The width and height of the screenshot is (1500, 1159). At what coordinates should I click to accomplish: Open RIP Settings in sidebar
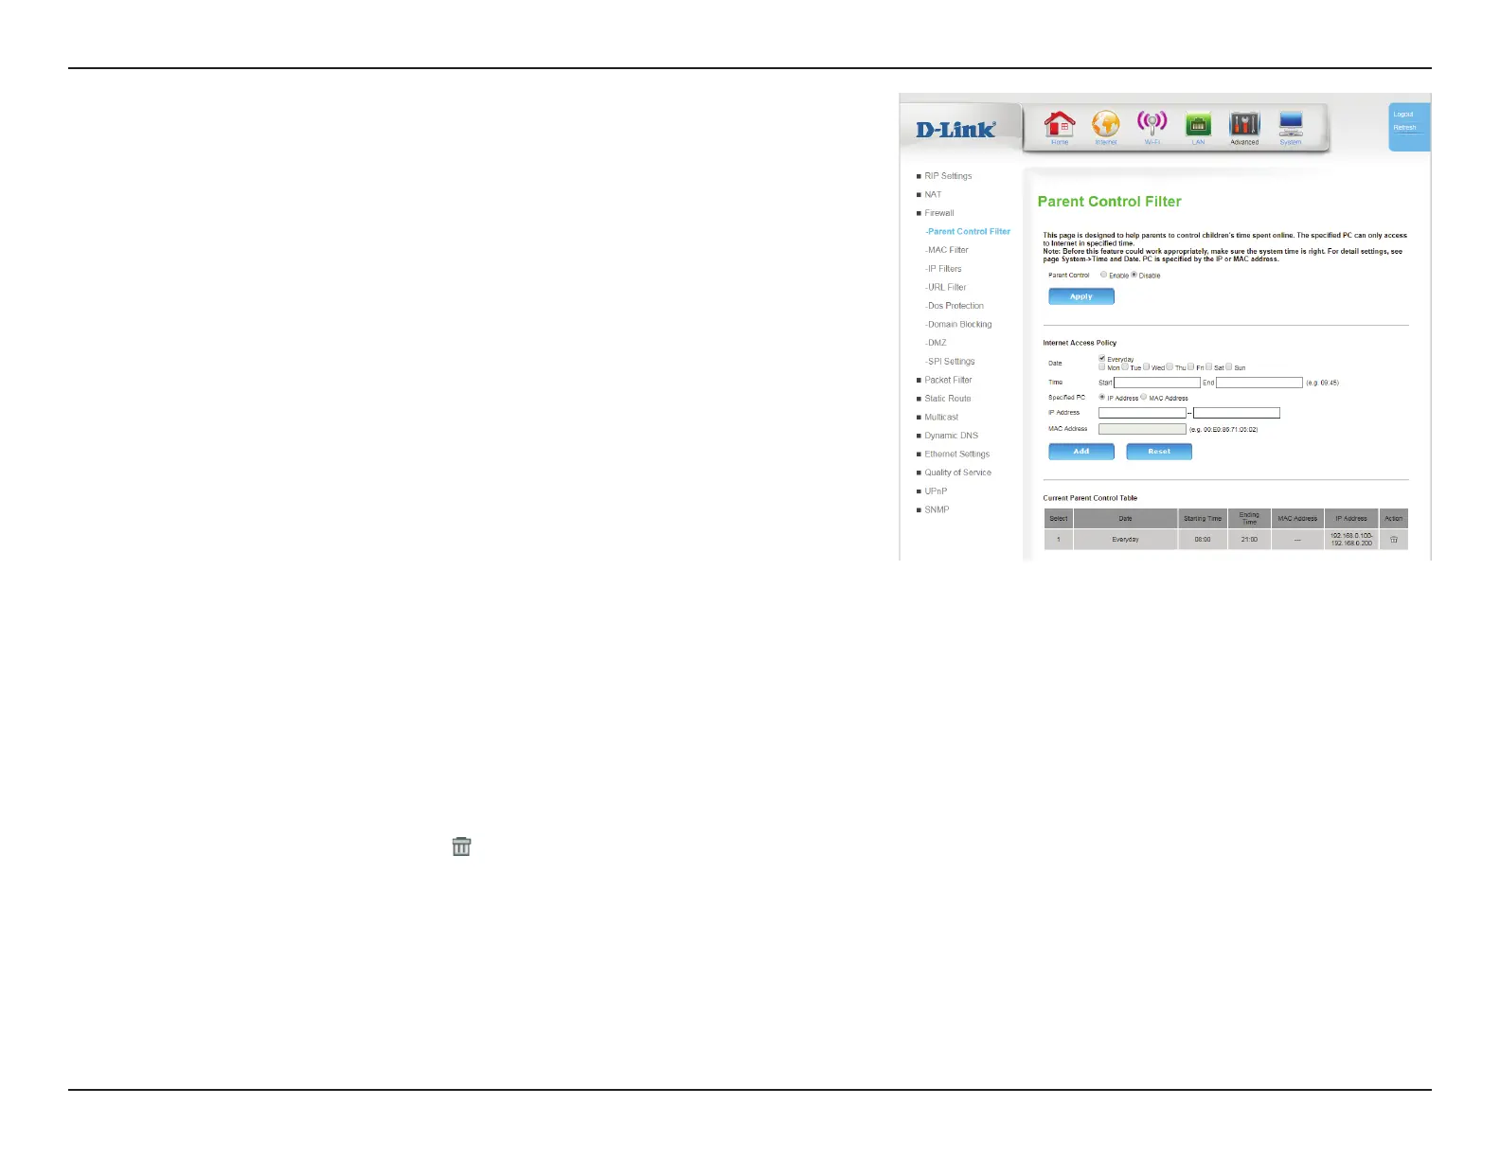pos(948,176)
